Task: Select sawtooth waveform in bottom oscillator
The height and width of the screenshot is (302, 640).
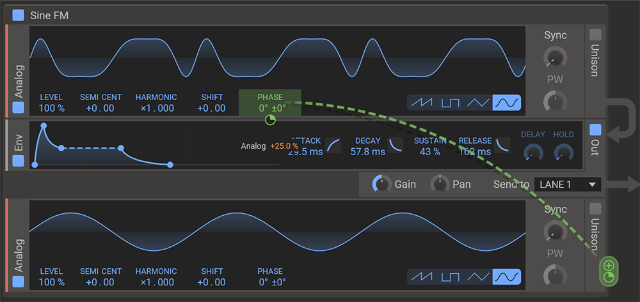Action: (x=422, y=276)
